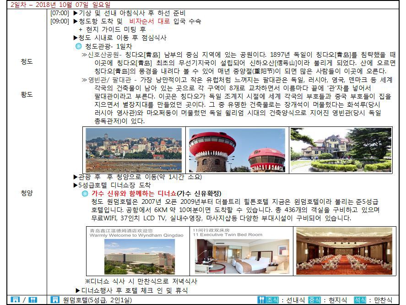
Task: Click 청양 in the left location column
Action: coord(27,193)
